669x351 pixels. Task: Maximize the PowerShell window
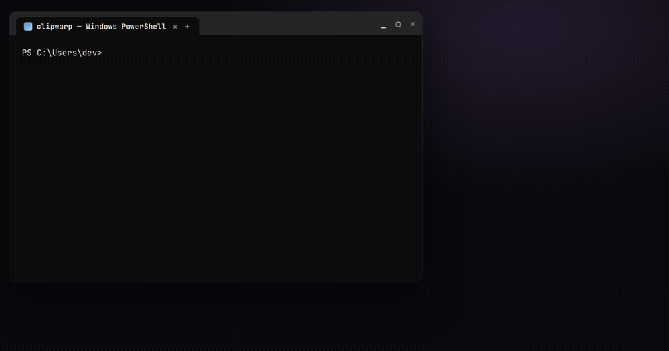coord(398,24)
